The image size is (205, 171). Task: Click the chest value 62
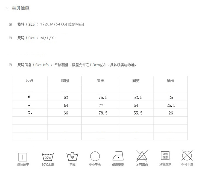66,97
